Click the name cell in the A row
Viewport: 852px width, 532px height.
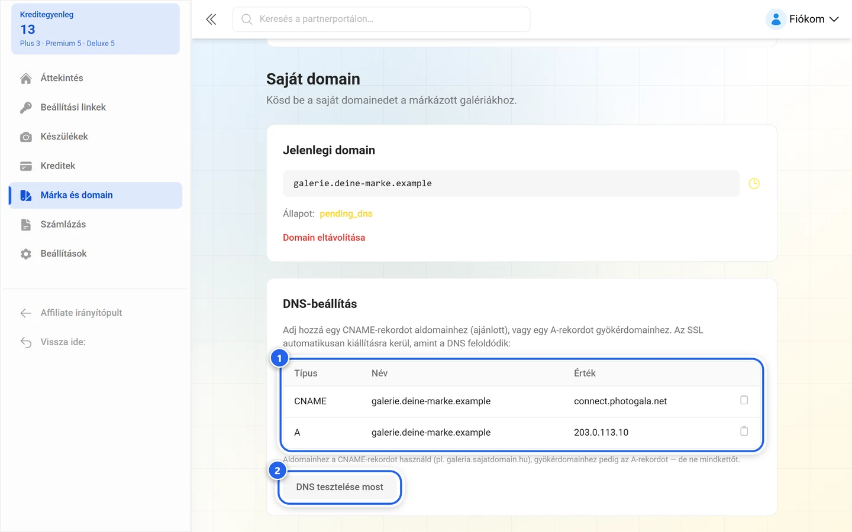click(431, 433)
